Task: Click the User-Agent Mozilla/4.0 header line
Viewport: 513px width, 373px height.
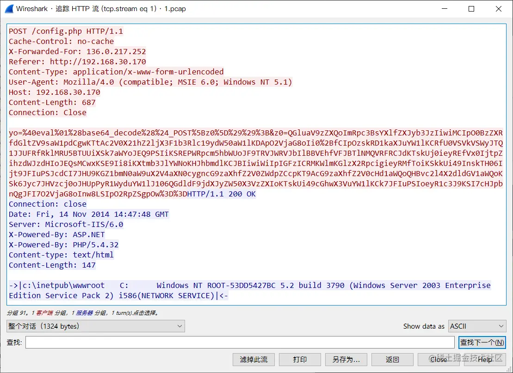Action: point(150,82)
